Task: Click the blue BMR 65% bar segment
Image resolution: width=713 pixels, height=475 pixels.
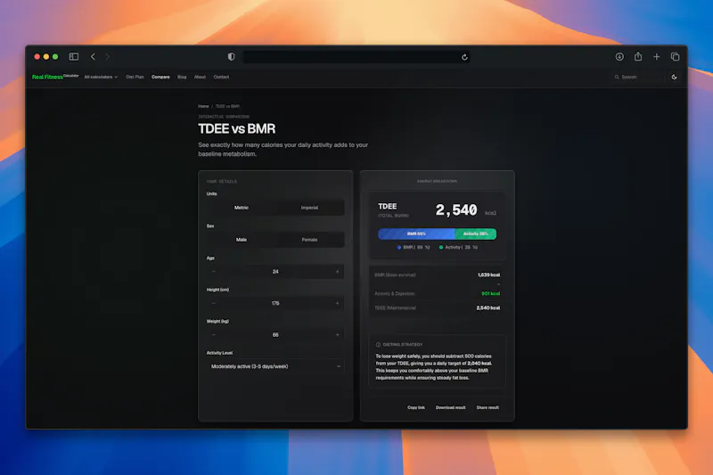Action: pyautogui.click(x=416, y=233)
